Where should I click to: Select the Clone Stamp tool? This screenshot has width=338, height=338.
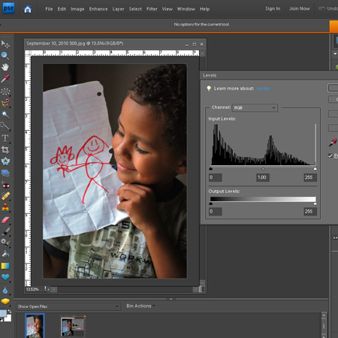click(5, 207)
